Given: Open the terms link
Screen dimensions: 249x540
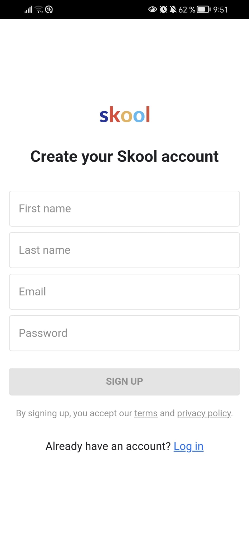Looking at the screenshot, I should tap(146, 413).
